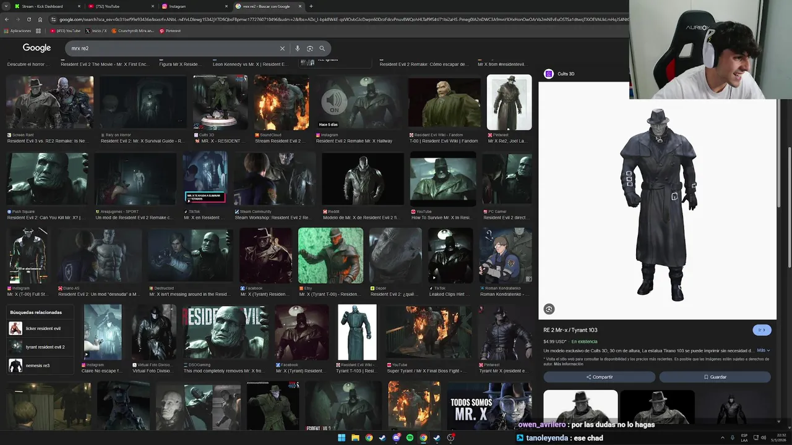Open the Roman Kondratenko artwork thumbnail
This screenshot has height=445, width=792.
506,256
